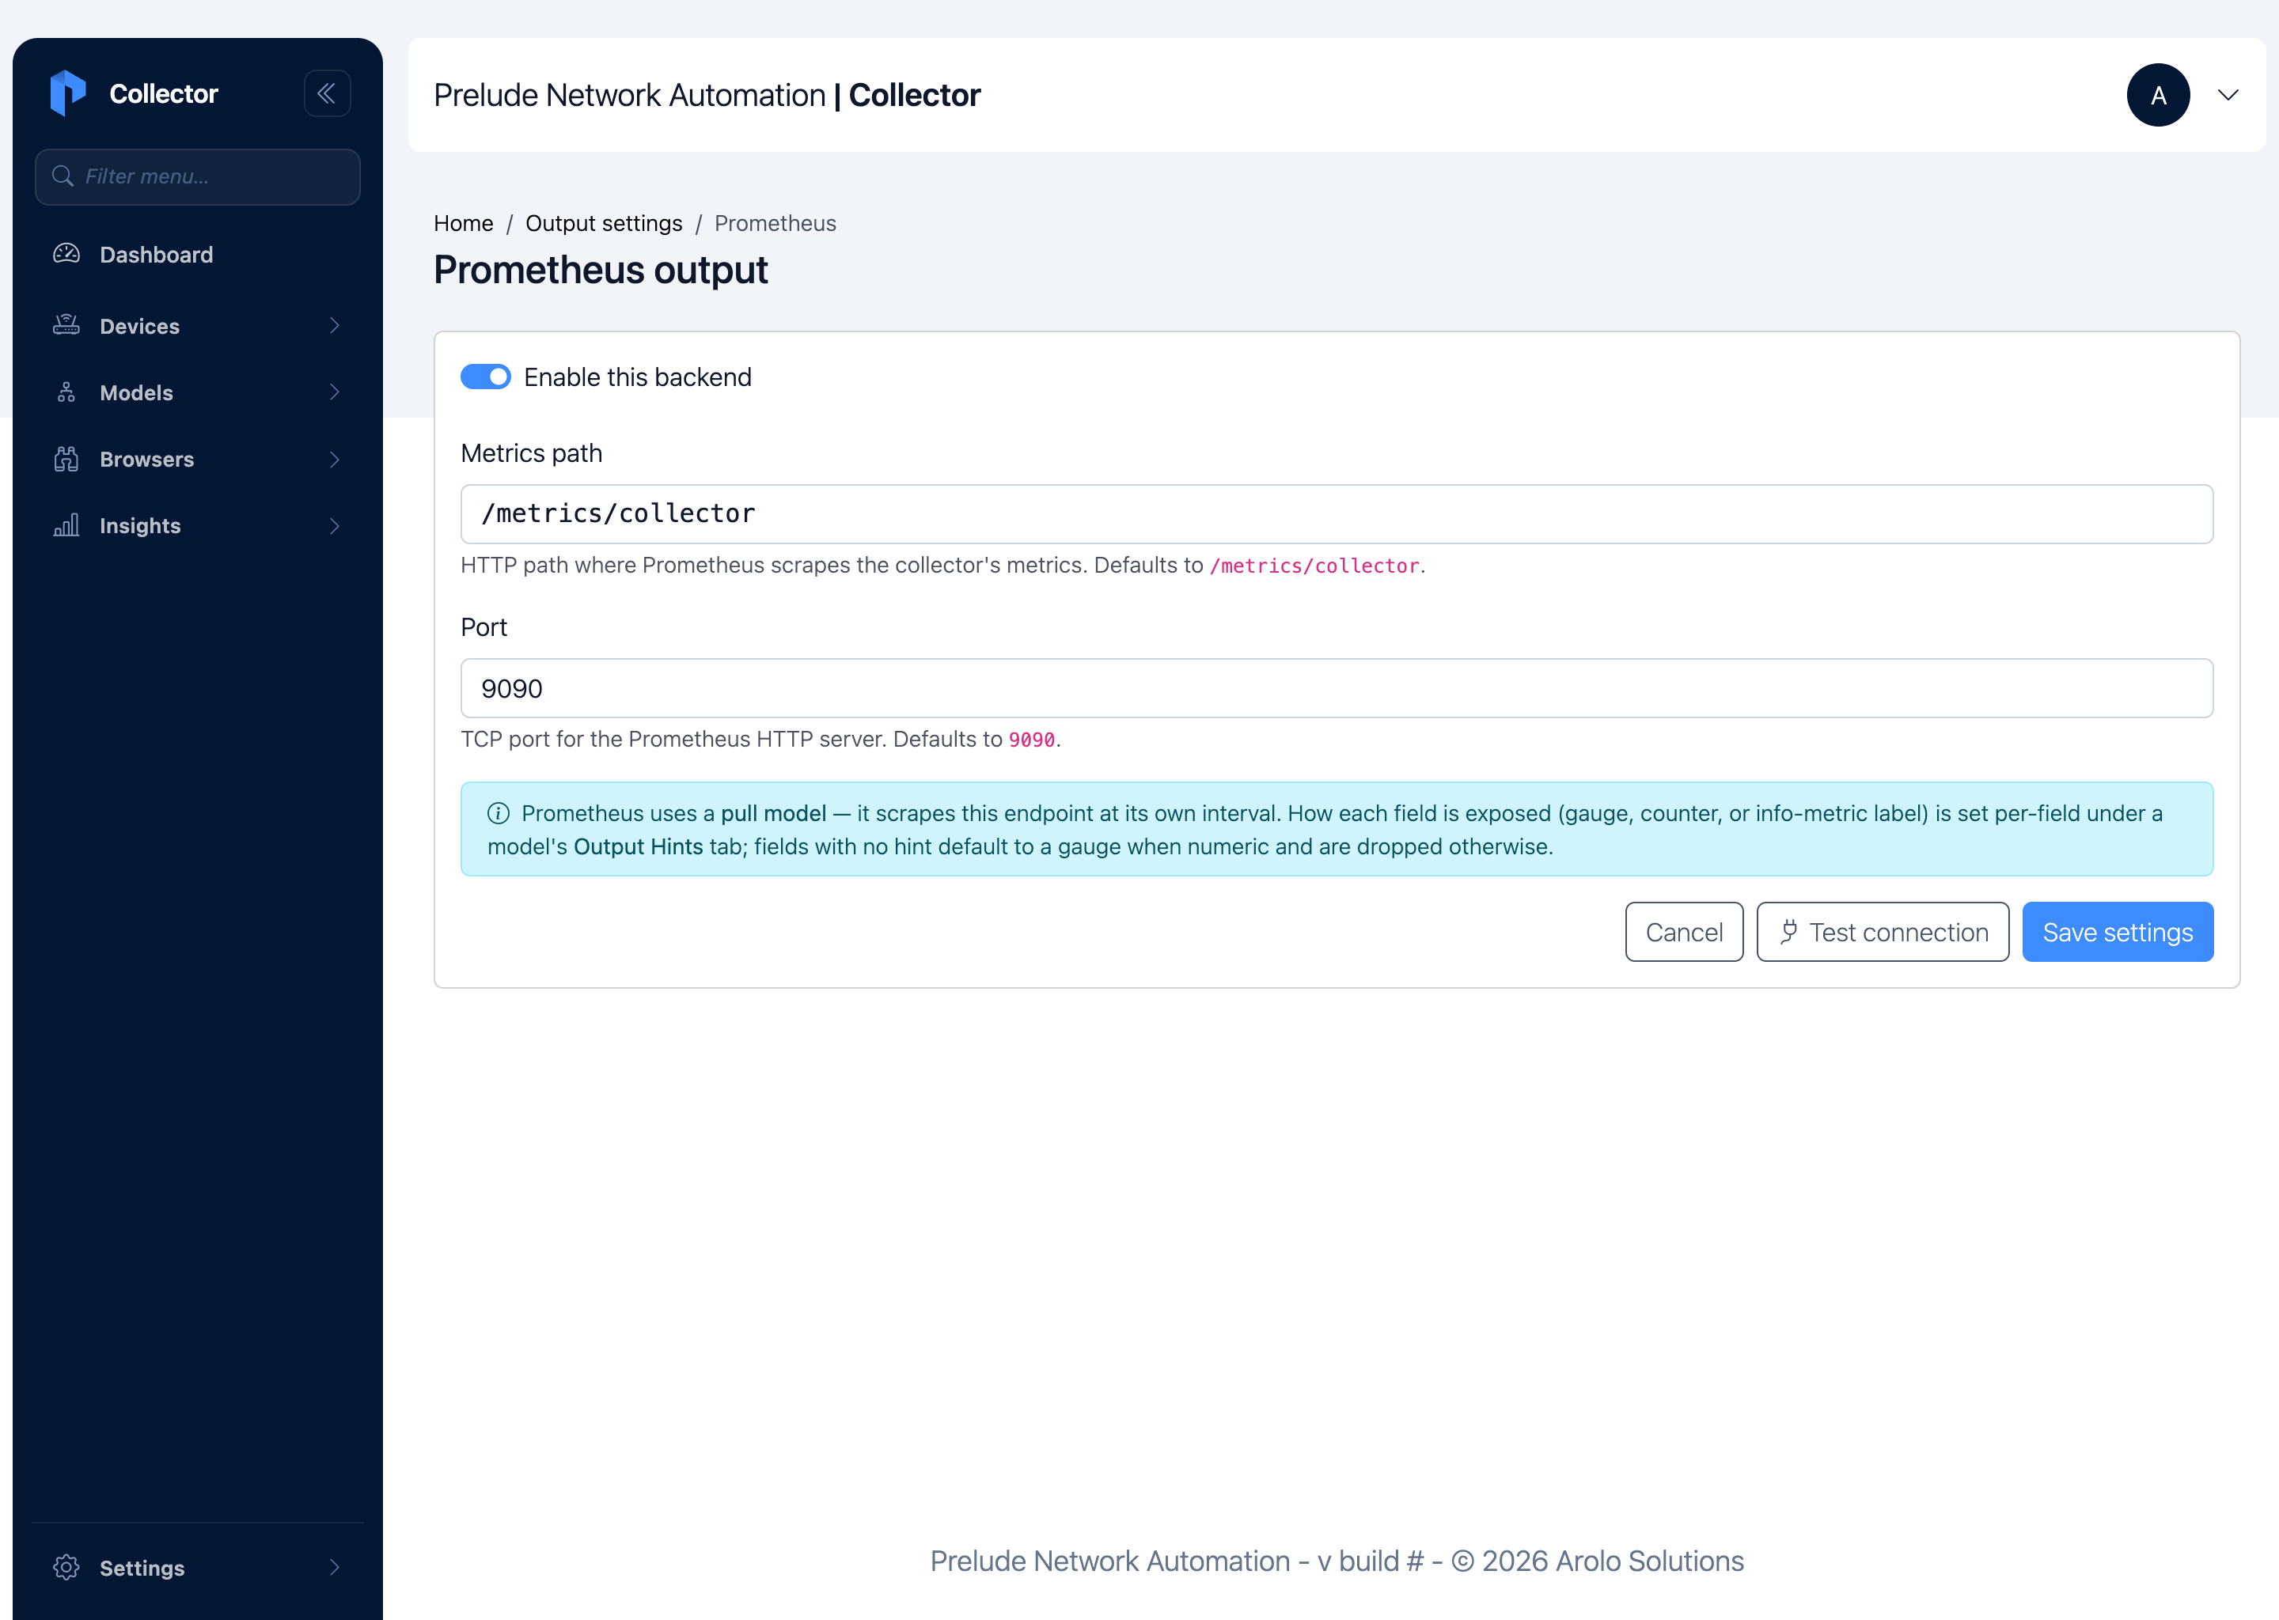
Task: Expand the Insights menu chevron
Action: point(334,526)
